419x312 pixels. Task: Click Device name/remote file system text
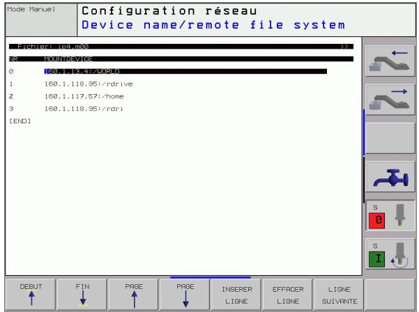213,25
